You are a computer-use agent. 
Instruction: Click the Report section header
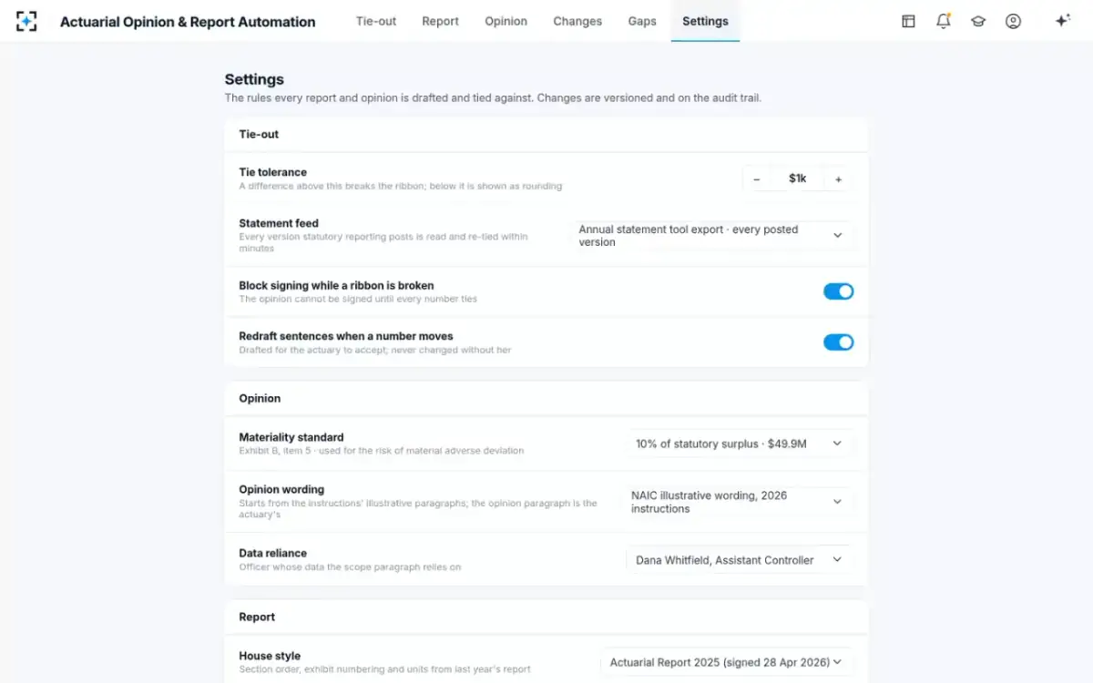tap(257, 617)
